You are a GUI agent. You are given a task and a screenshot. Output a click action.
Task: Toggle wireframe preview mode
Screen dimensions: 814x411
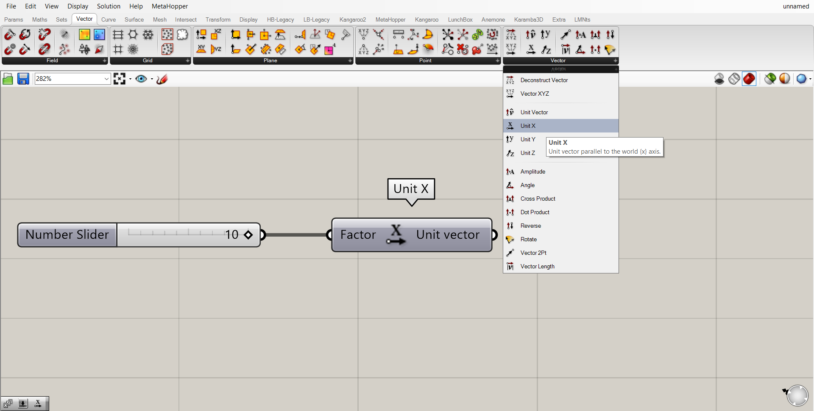coord(734,79)
